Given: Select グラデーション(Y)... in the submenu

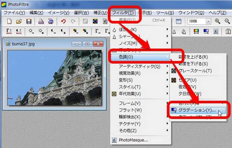Looking at the screenshot, I should 198,110.
